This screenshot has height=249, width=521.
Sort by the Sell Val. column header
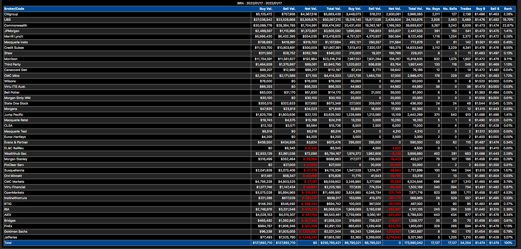(289, 8)
